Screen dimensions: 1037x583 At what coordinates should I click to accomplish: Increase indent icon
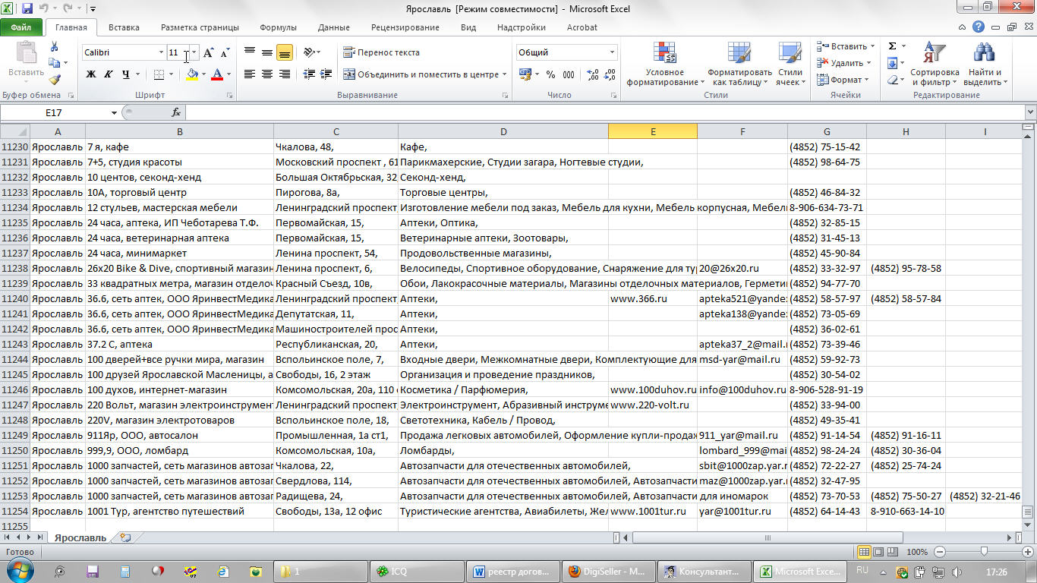[326, 74]
